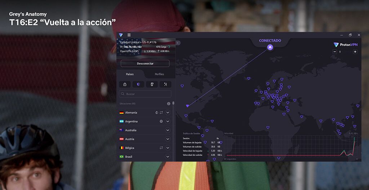Toggle the Kill Switch icon
The height and width of the screenshot is (190, 369).
[152, 84]
